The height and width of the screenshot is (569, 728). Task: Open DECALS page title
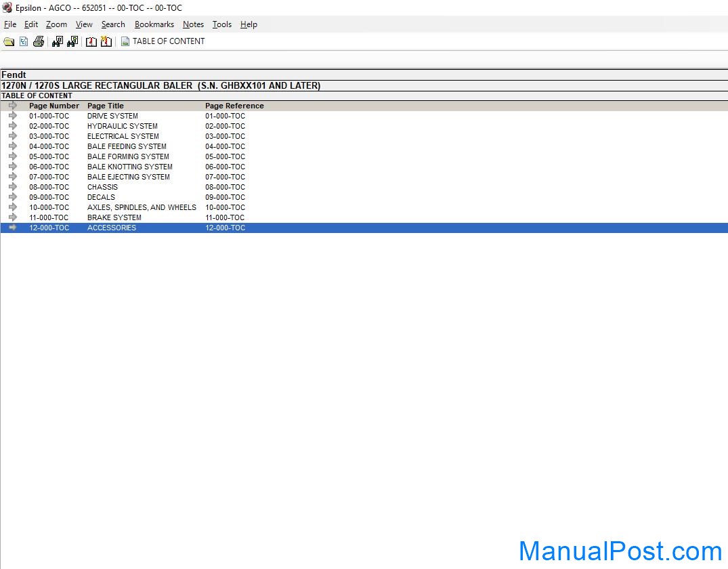[x=101, y=197]
